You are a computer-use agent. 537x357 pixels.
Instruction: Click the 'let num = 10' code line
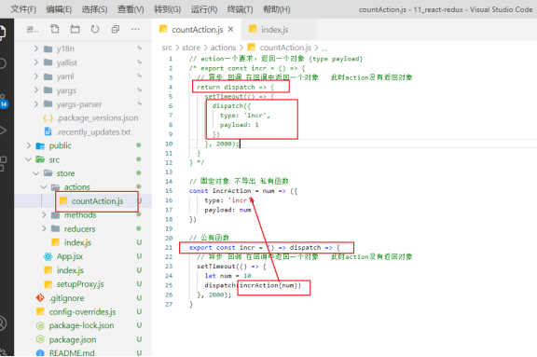pos(227,276)
